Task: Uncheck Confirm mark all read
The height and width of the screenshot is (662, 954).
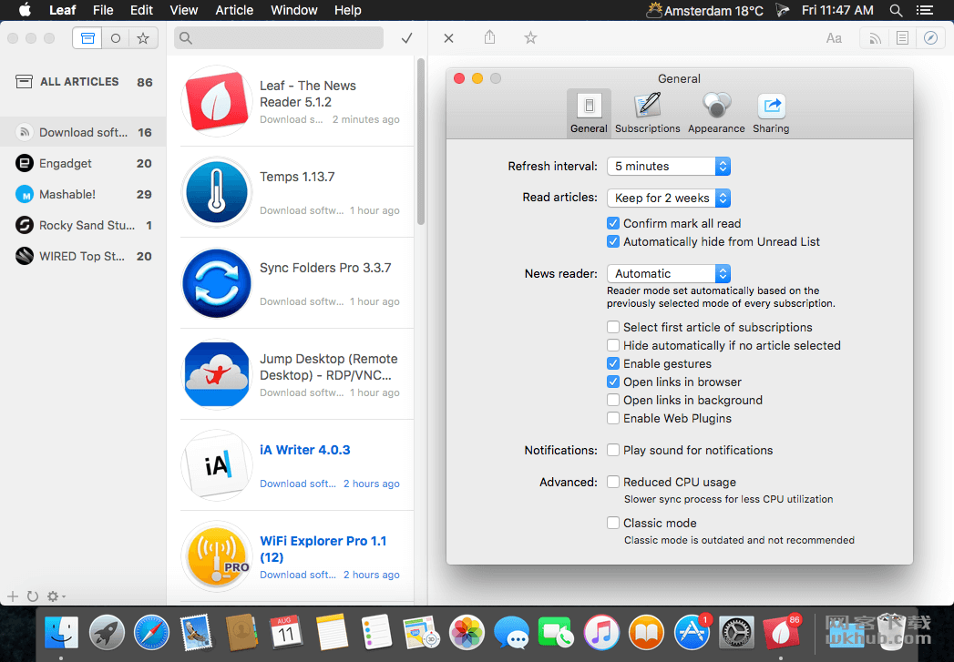Action: (613, 223)
